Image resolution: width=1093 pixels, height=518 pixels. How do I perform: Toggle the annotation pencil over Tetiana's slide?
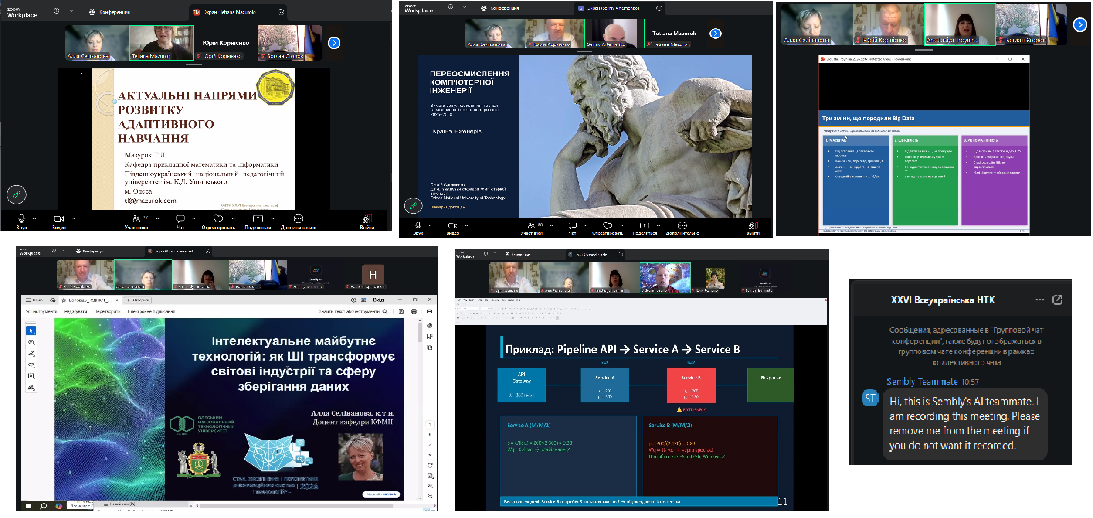tap(17, 194)
